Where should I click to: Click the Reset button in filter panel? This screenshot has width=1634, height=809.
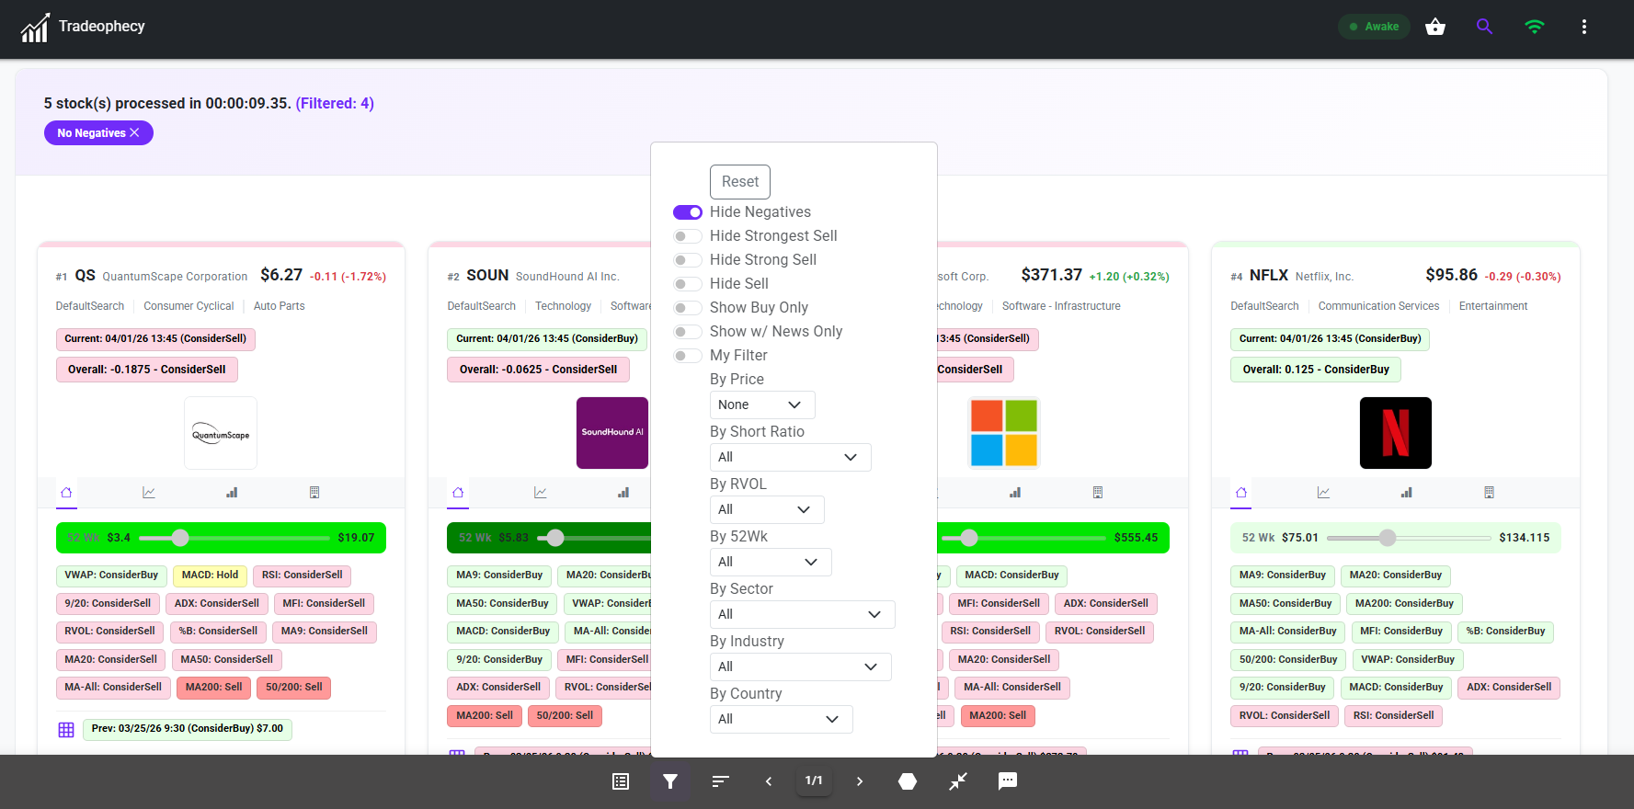[x=739, y=182]
